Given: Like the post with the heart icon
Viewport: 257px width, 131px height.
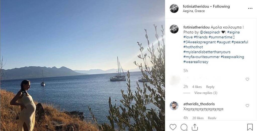Looking at the screenshot, I should point(173,127).
